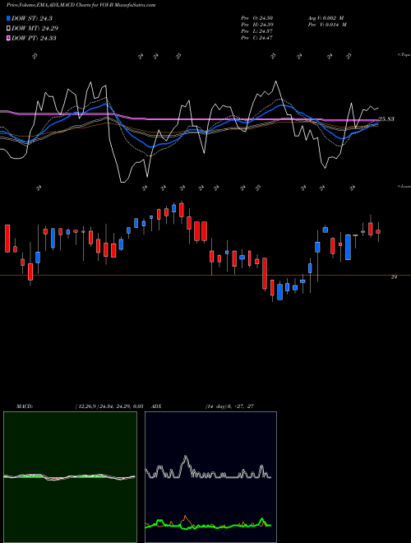Open the green MACD indicator chart panel
The width and height of the screenshot is (411, 543).
(x=70, y=477)
